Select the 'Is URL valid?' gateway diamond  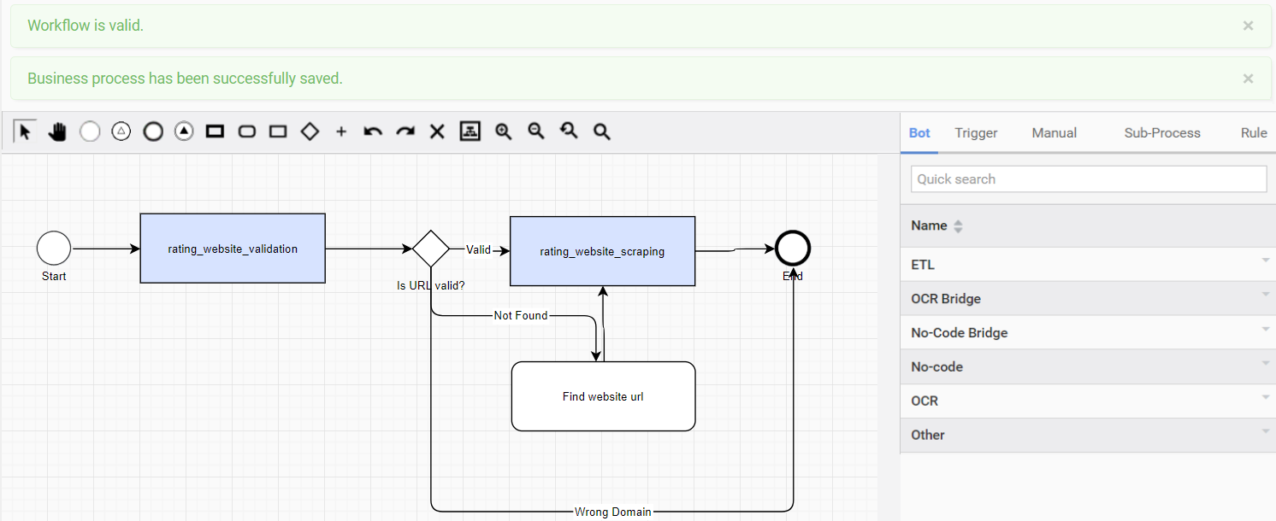pos(431,249)
